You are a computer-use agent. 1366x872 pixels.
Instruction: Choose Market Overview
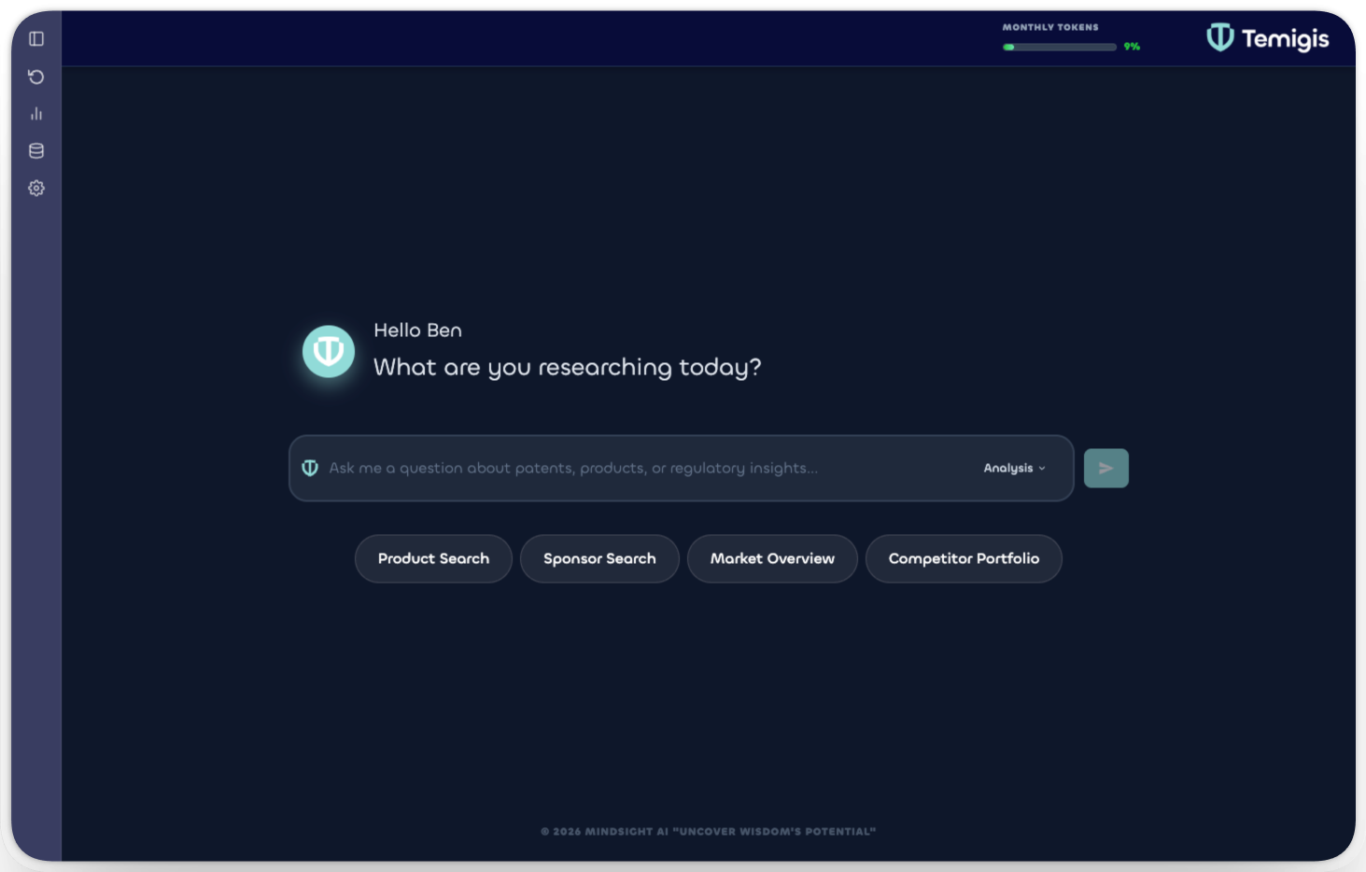(772, 558)
